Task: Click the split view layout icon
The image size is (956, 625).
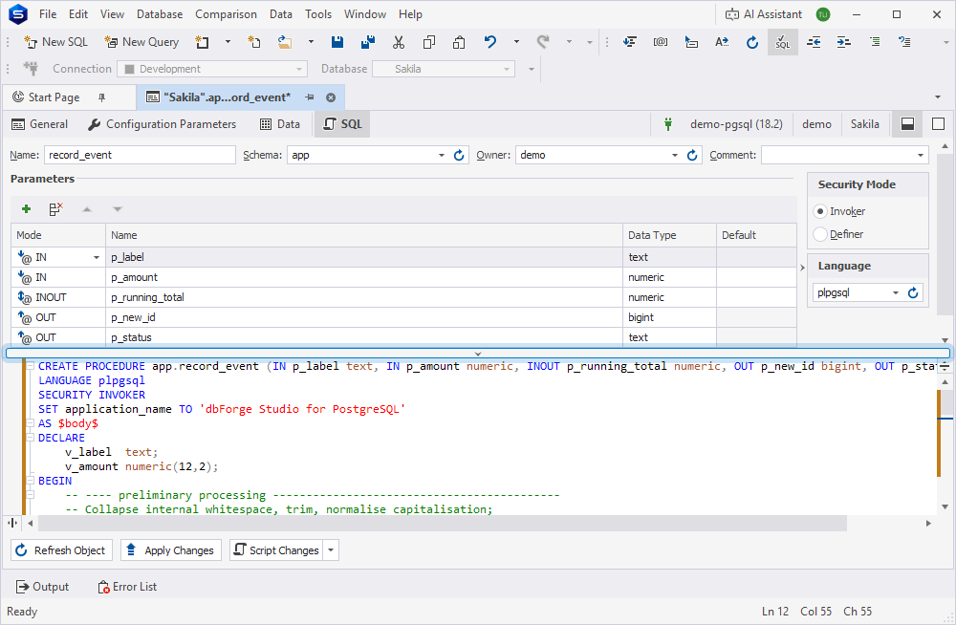Action: coord(907,124)
